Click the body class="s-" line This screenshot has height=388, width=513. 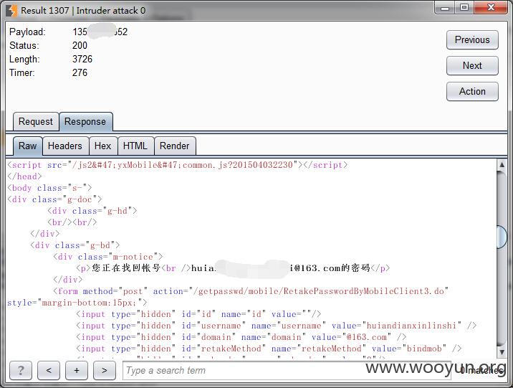[x=49, y=188]
